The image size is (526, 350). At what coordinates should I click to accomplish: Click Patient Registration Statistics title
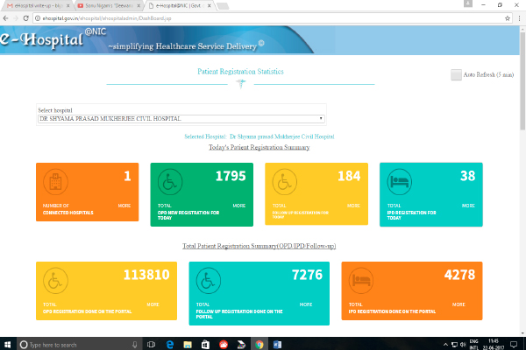[240, 72]
